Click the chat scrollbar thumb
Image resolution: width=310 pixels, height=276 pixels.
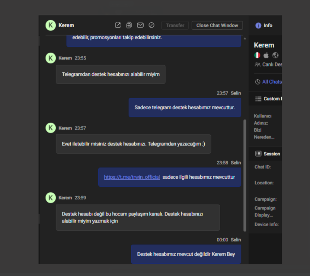point(245,175)
